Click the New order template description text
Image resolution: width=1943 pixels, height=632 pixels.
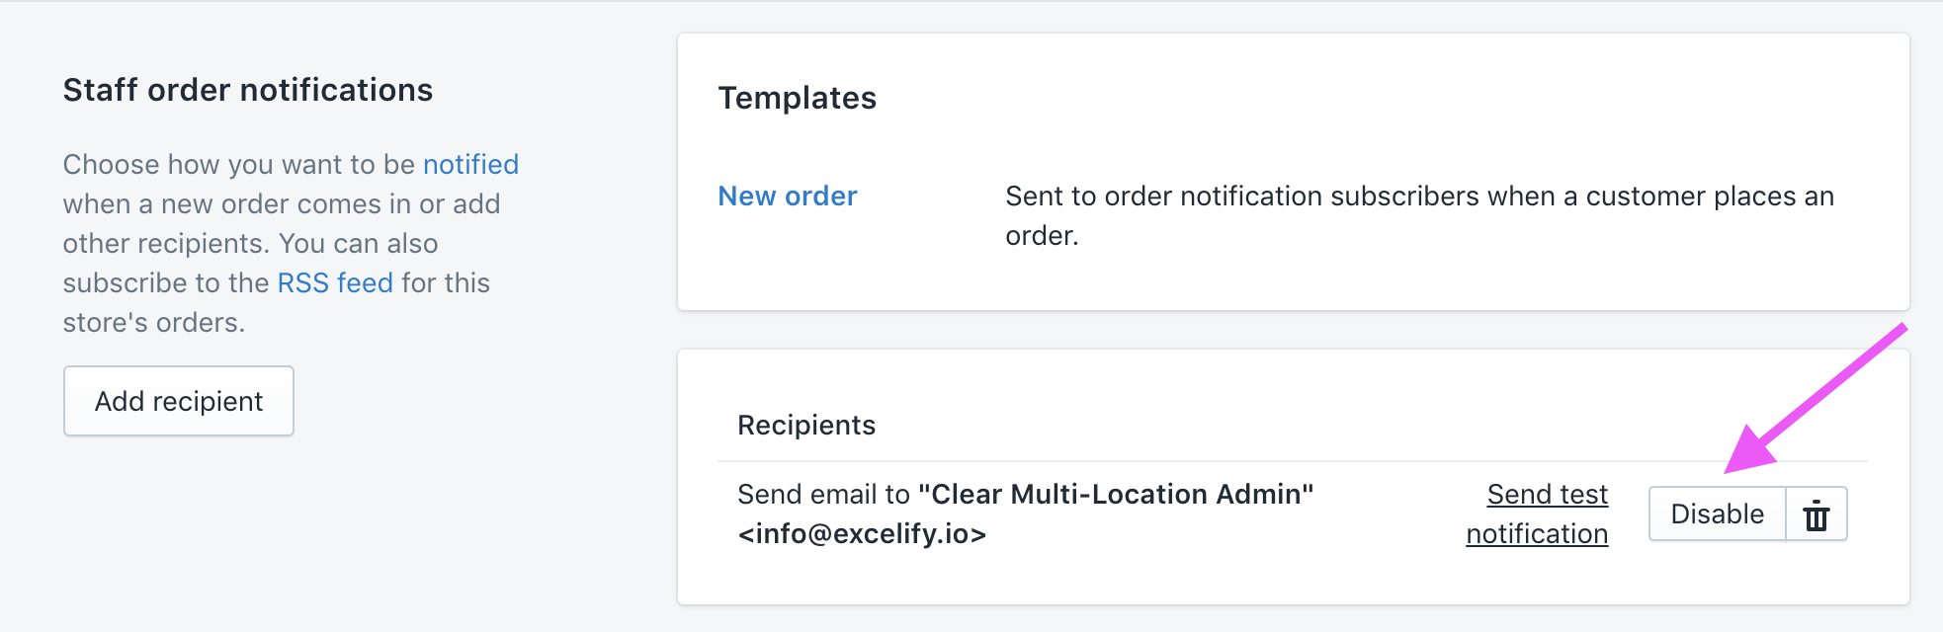click(x=1418, y=197)
